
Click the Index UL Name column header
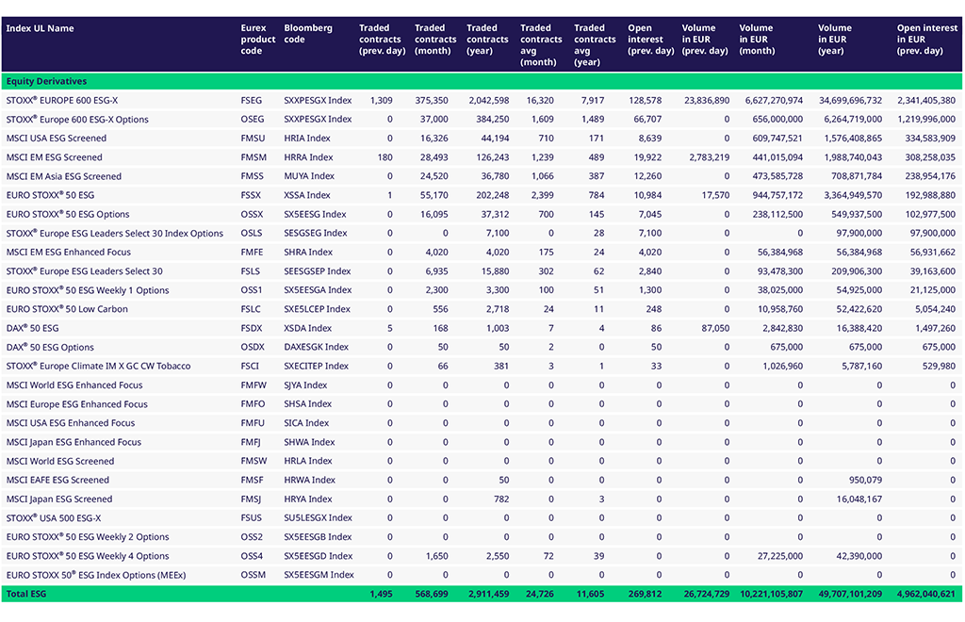(40, 28)
